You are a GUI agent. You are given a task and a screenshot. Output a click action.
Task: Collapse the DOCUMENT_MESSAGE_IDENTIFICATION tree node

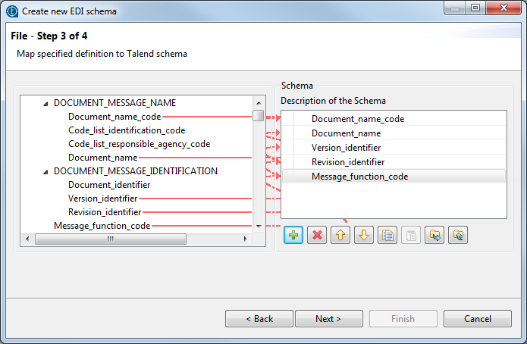(x=45, y=171)
